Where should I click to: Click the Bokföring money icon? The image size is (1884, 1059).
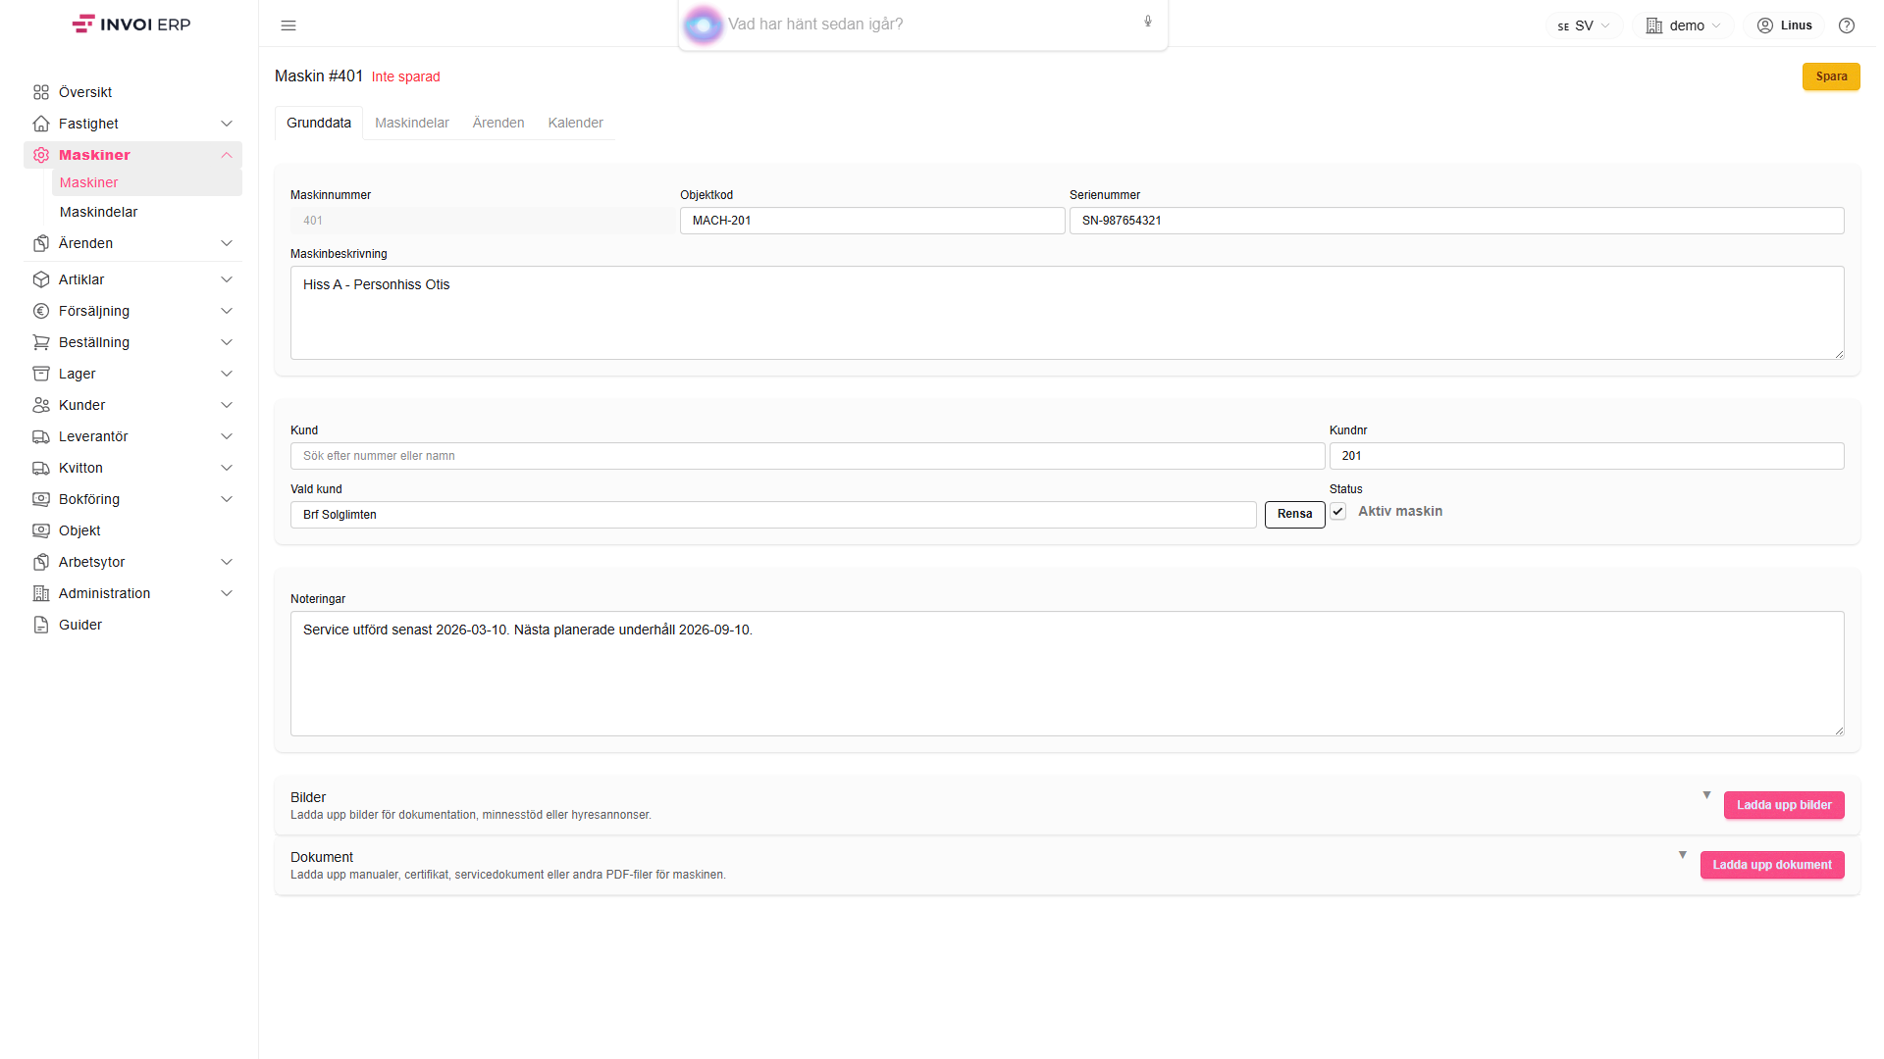[x=41, y=499]
